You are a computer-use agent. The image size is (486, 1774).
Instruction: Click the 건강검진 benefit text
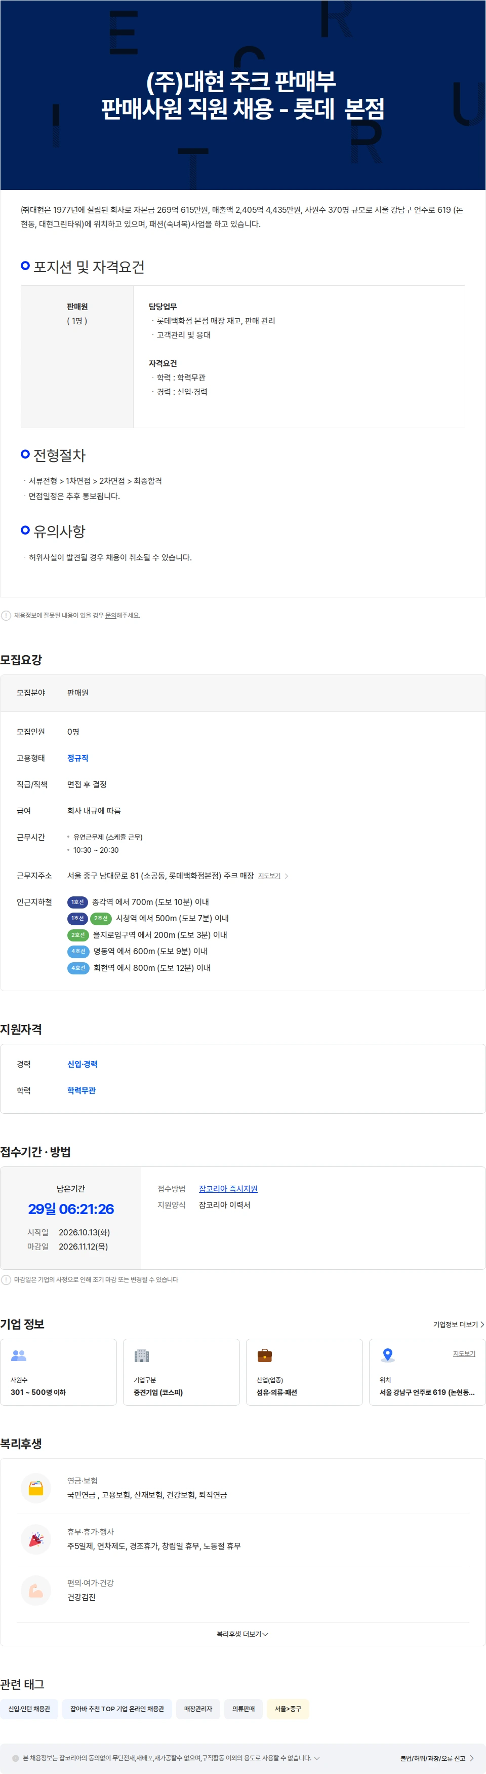point(81,1597)
